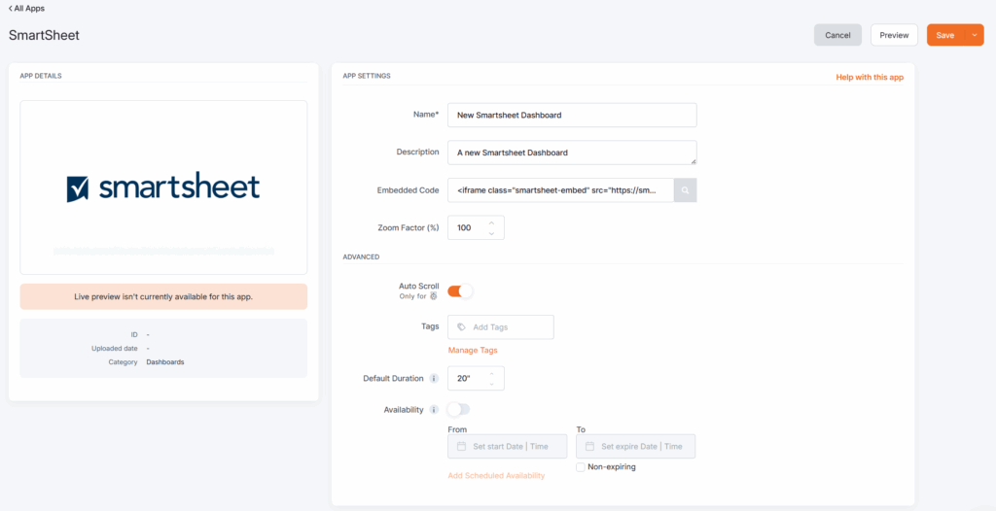Decrease the Zoom Factor value
This screenshot has height=511, width=996.
tap(491, 233)
